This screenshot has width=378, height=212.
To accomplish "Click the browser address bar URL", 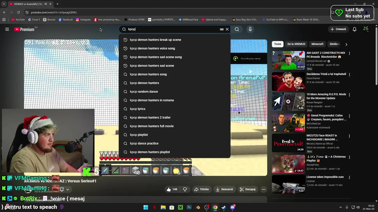I will (x=53, y=12).
